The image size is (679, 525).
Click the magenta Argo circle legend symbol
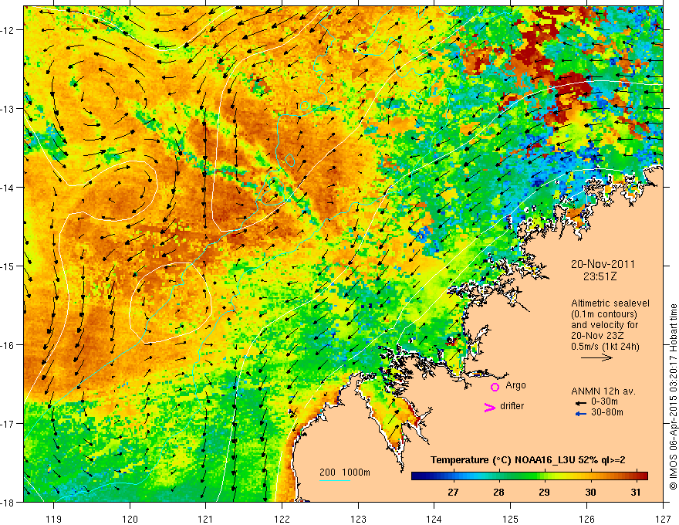[x=495, y=387]
